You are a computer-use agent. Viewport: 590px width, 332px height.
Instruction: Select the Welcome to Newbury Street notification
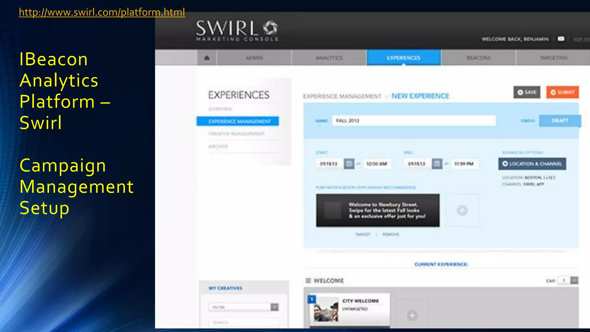[378, 210]
